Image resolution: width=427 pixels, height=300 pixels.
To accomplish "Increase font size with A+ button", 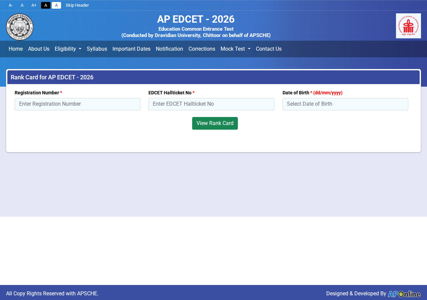I will pos(34,5).
